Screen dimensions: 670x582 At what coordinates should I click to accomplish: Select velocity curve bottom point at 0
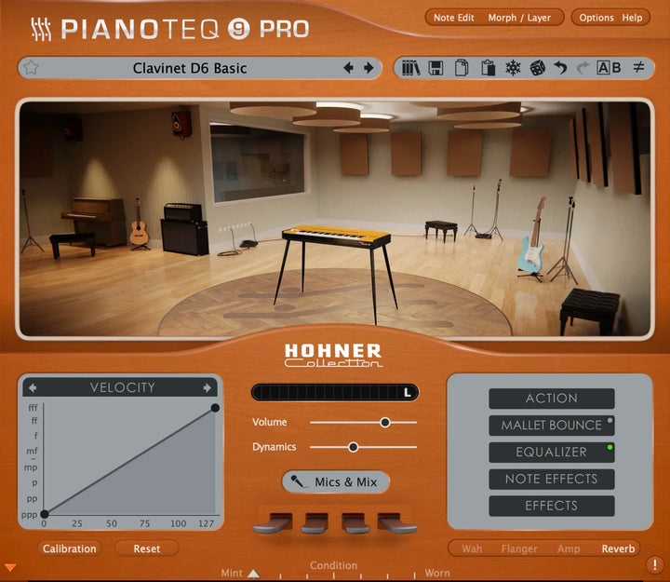coord(45,514)
